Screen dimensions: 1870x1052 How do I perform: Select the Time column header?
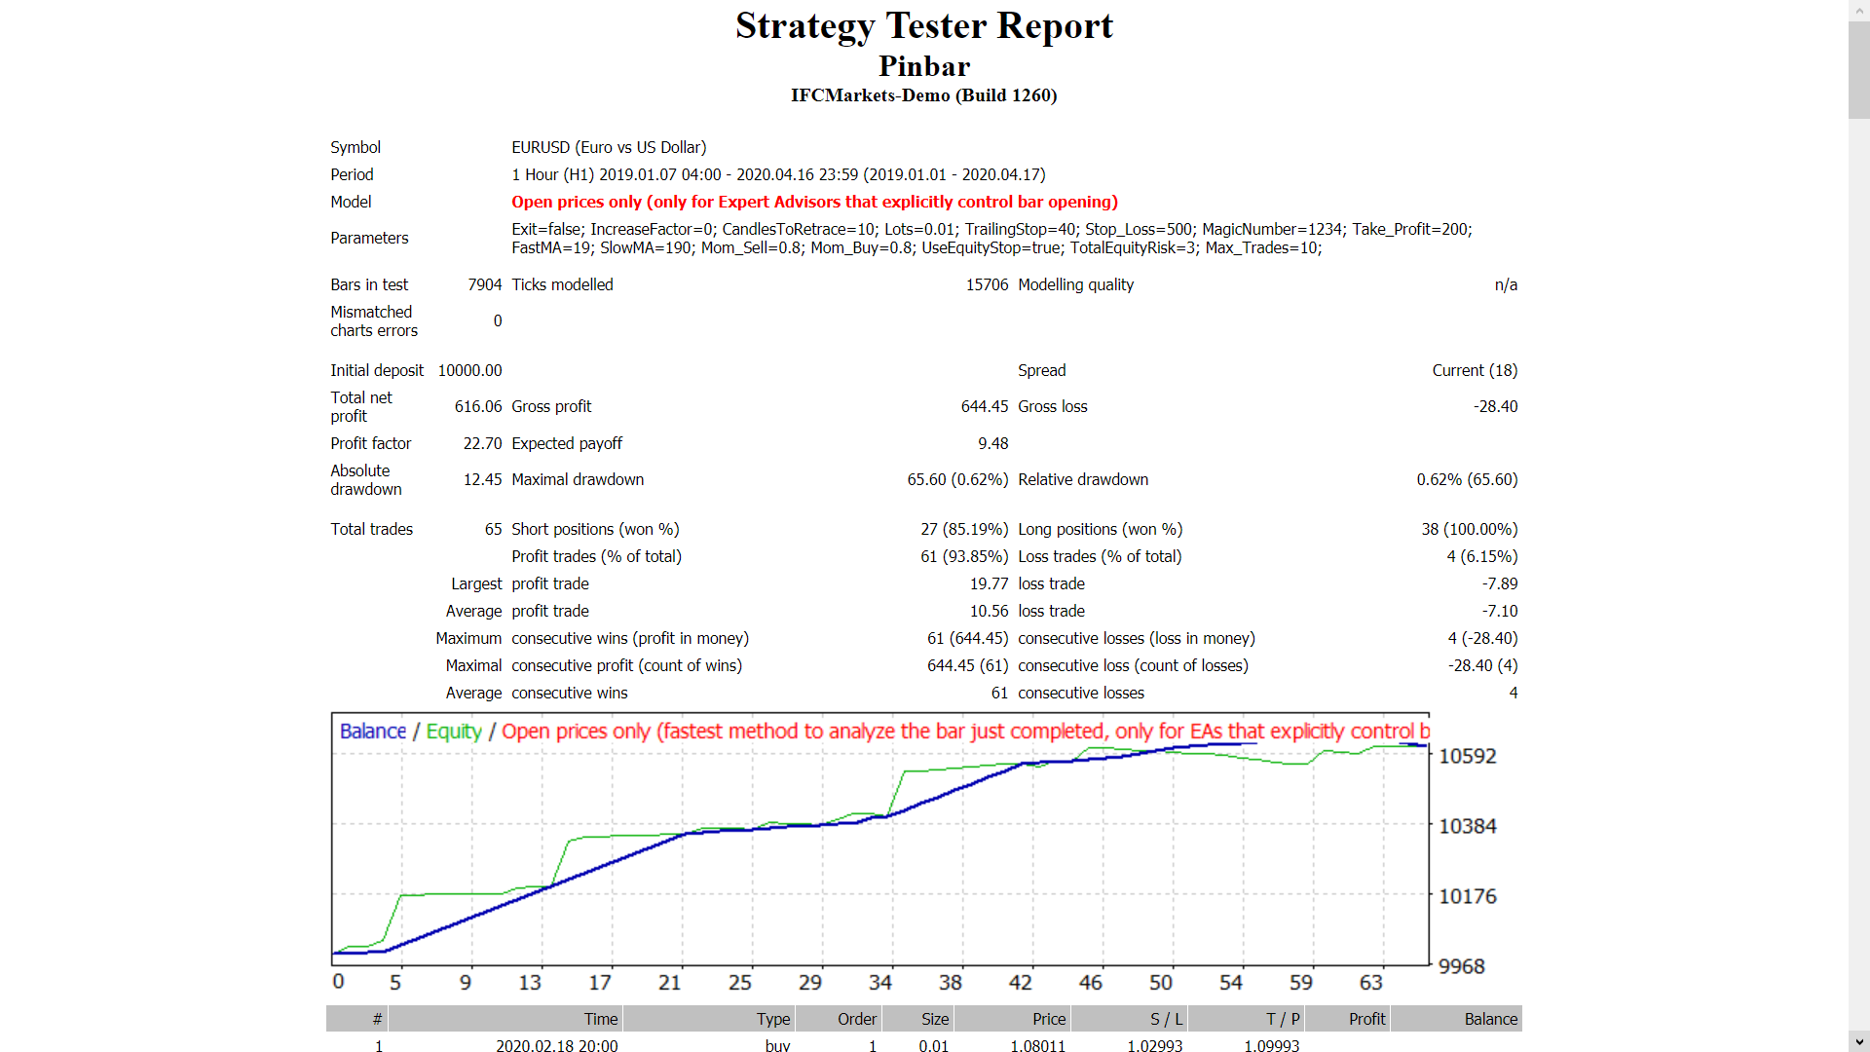pyautogui.click(x=601, y=1018)
